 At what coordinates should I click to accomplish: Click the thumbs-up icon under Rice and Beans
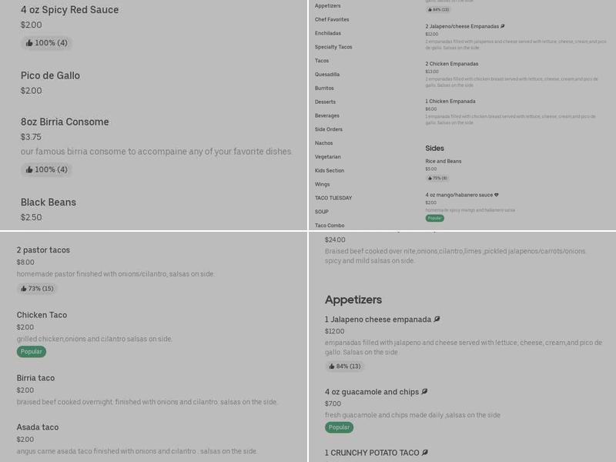pyautogui.click(x=430, y=178)
